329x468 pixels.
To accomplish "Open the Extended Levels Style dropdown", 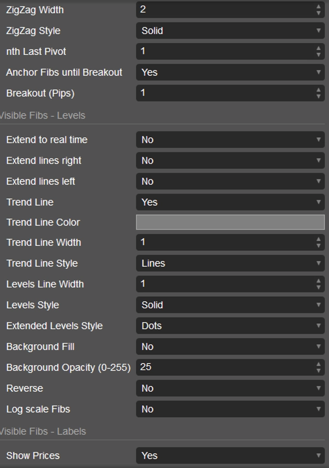I will pyautogui.click(x=230, y=326).
